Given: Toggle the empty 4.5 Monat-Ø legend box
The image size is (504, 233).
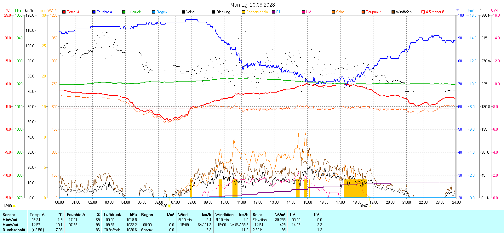Looking at the screenshot, I should coord(423,12).
